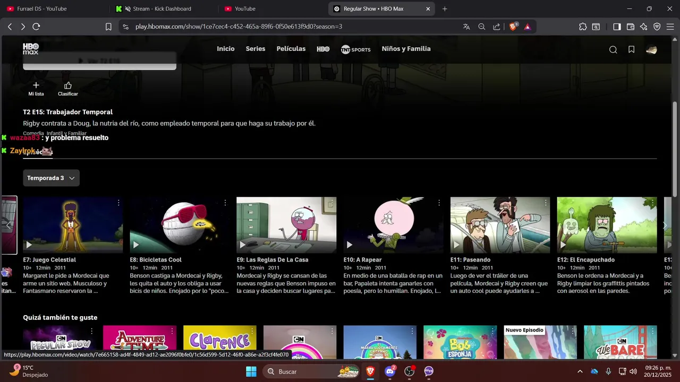The width and height of the screenshot is (680, 382).
Task: Open options menu for E11 Paseando
Action: 546,203
